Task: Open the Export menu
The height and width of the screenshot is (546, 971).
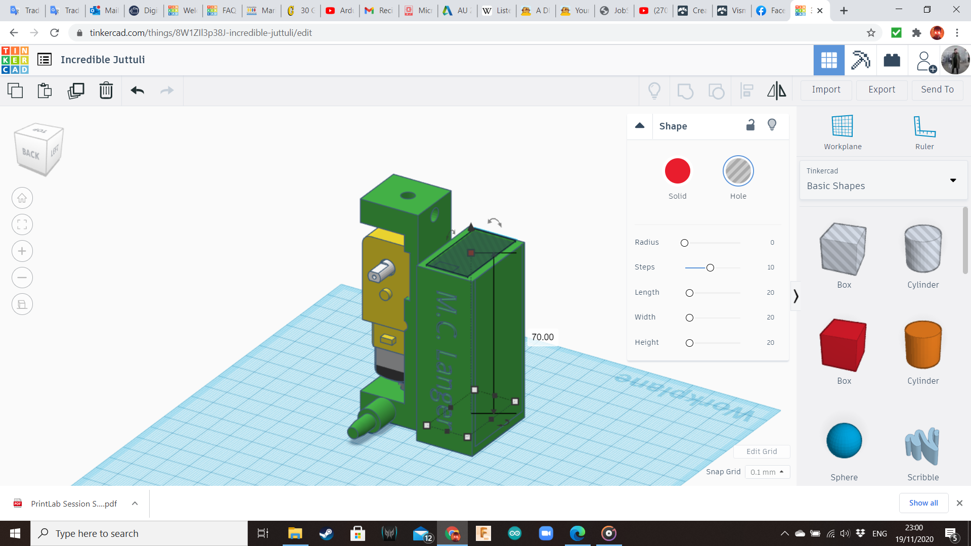Action: [881, 89]
